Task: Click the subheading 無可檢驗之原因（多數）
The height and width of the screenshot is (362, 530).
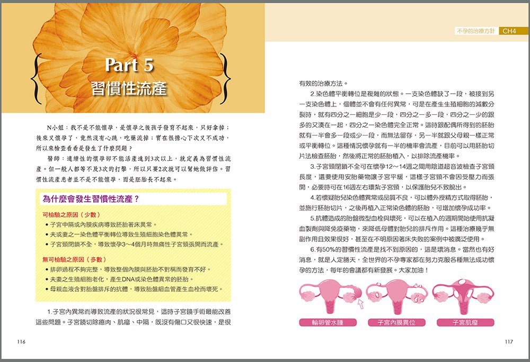Action: tap(74, 259)
